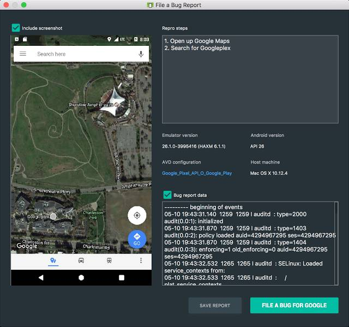Open the Google_Pixel_API_O_Google_Play AVD link

click(197, 173)
